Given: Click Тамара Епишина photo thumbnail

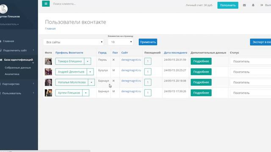Looking at the screenshot, I should (x=48, y=61).
